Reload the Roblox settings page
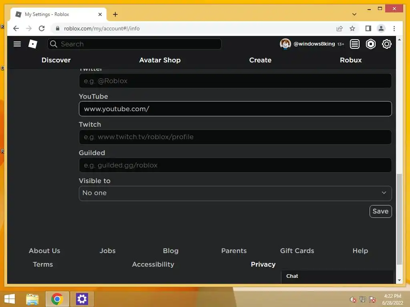 (42, 28)
